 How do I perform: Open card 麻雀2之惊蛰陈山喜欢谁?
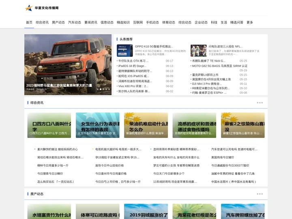coord(243,125)
